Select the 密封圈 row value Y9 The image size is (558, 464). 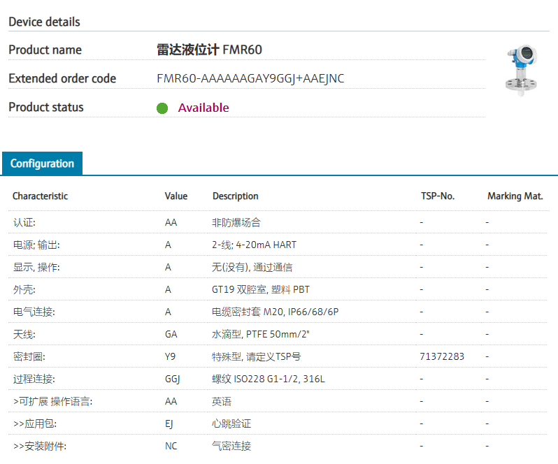(170, 356)
